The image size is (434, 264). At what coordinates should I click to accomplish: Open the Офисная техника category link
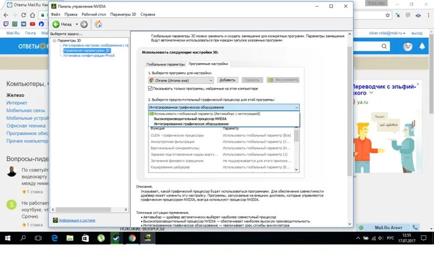25,126
